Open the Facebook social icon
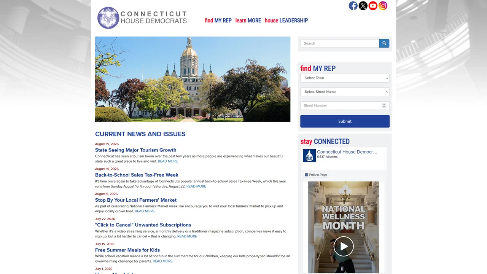 pos(353,6)
